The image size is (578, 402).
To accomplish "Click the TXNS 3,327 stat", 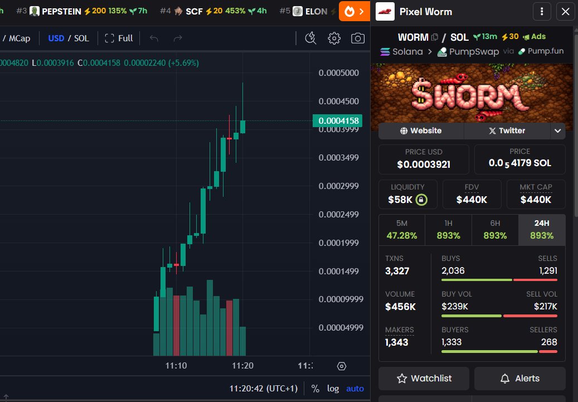I will click(397, 265).
